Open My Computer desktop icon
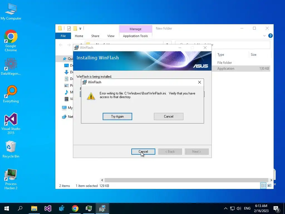This screenshot has height=214, width=285. (11, 12)
